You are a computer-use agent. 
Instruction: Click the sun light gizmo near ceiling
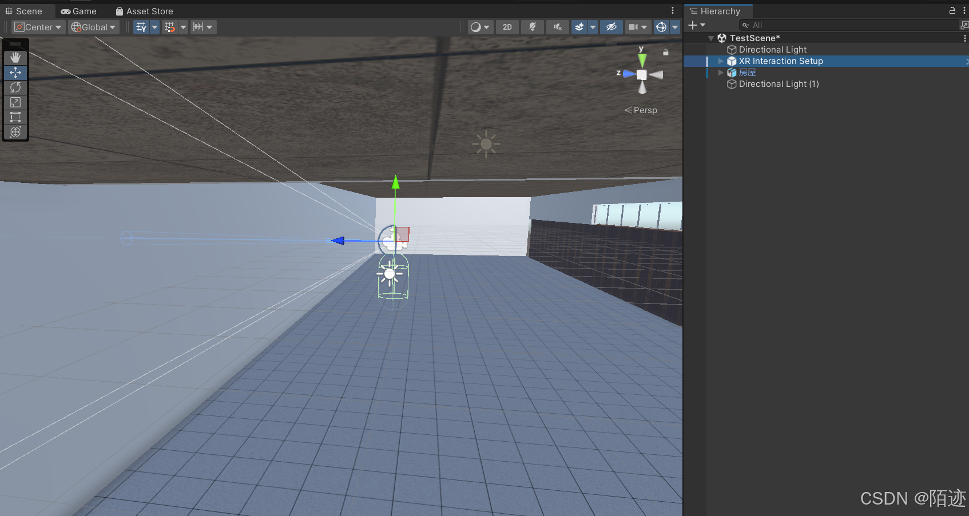pos(486,144)
